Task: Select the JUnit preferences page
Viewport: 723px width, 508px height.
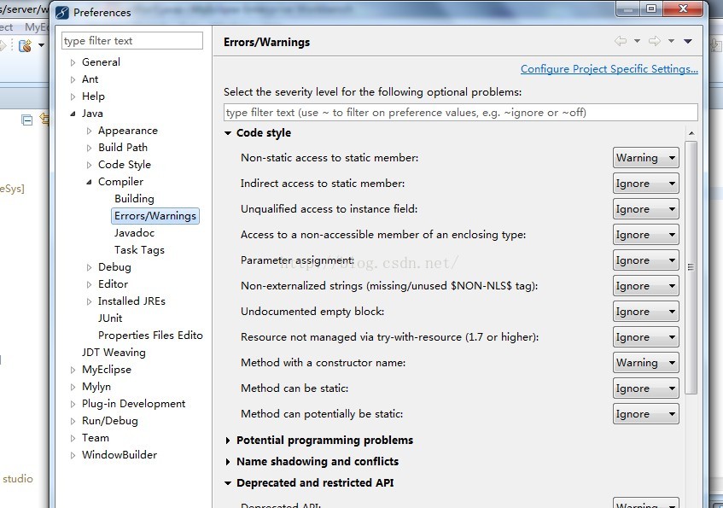Action: (x=110, y=318)
